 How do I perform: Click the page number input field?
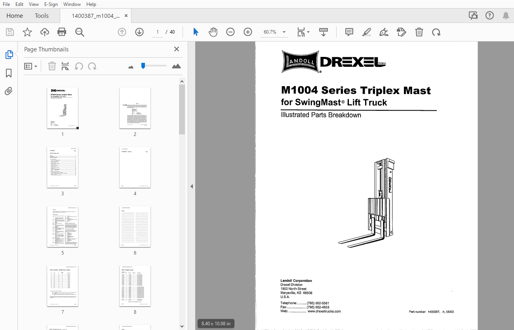coord(157,32)
